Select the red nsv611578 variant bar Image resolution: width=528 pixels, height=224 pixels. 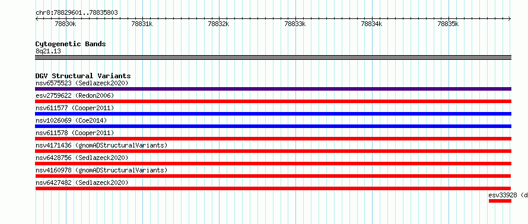[x=273, y=139]
